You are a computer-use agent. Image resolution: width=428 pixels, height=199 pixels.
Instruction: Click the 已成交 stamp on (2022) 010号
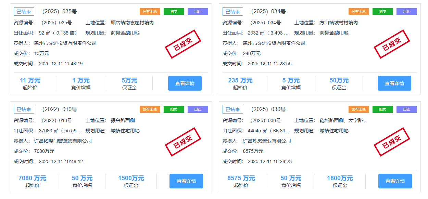coord(183,142)
